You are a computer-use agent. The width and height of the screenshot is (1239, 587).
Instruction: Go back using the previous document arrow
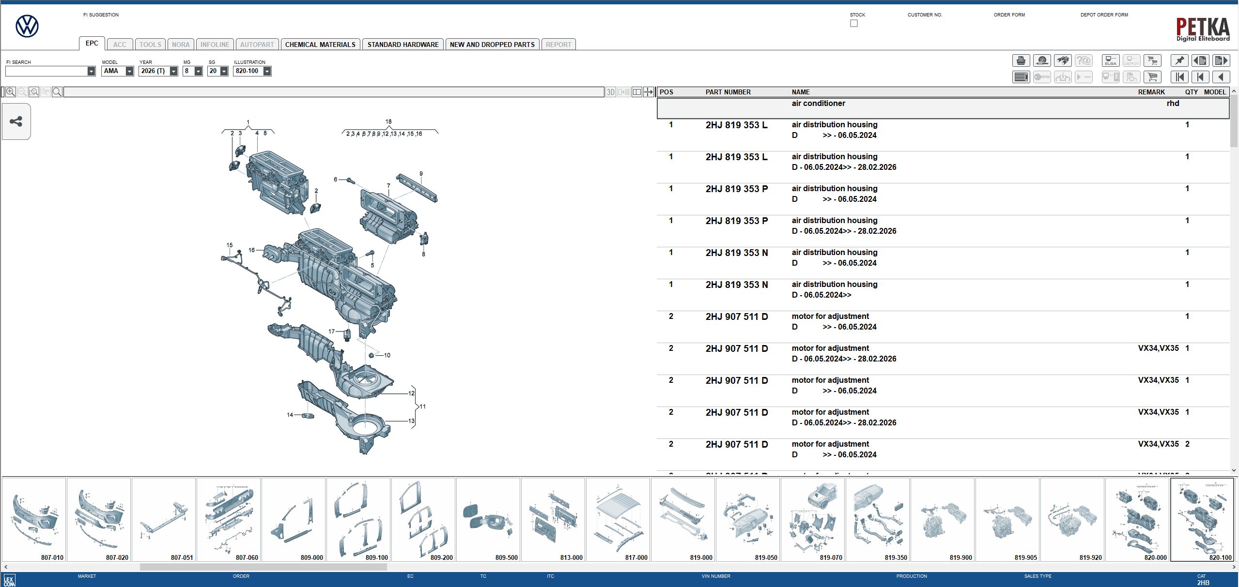(x=1201, y=60)
